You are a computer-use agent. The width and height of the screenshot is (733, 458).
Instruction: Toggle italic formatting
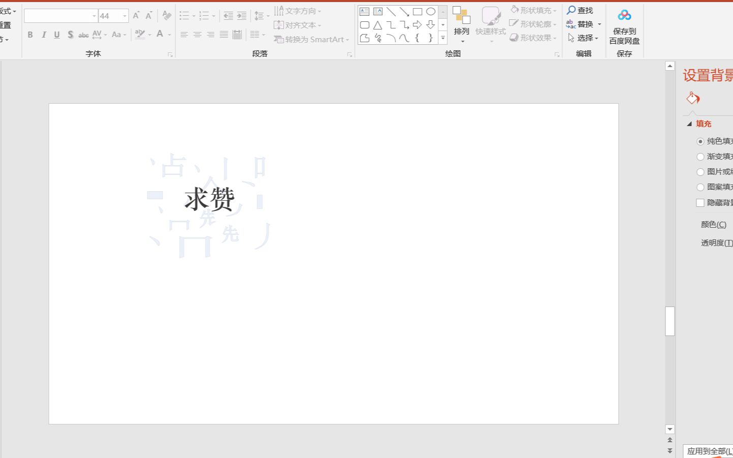click(44, 35)
